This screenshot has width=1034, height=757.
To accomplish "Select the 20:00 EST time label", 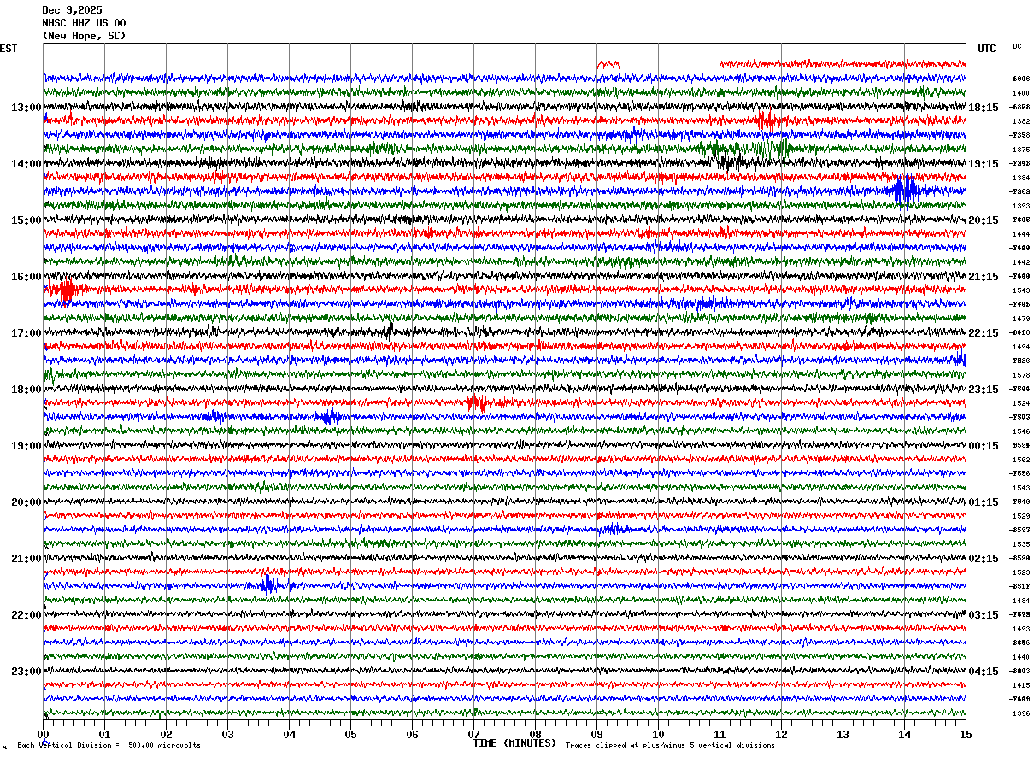I will (x=26, y=502).
